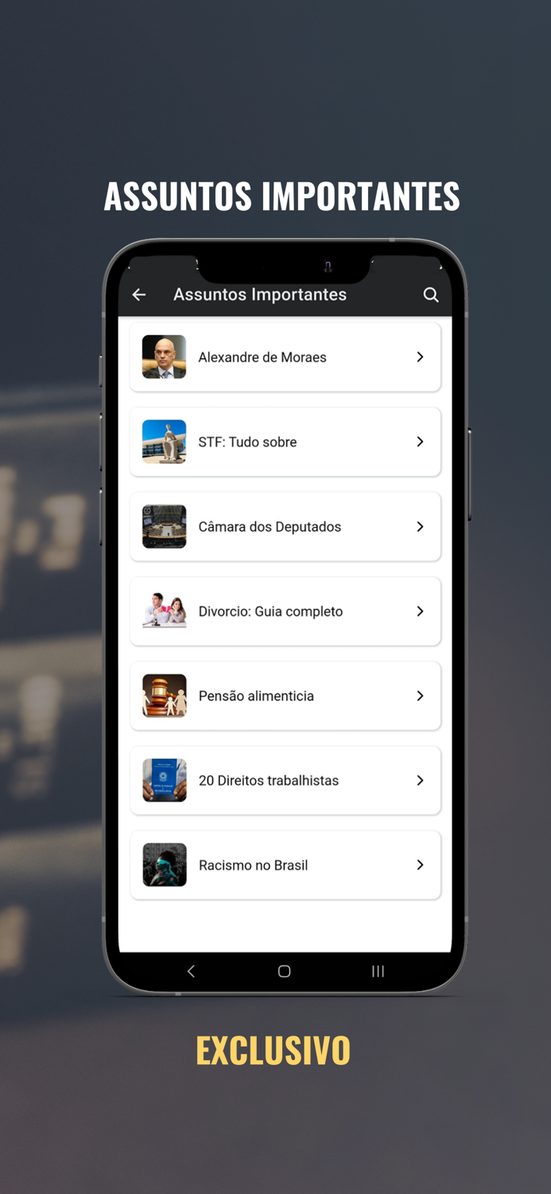Viewport: 551px width, 1194px height.
Task: Click the work card thumbnail for Direitos trabalhistas
Action: [165, 780]
